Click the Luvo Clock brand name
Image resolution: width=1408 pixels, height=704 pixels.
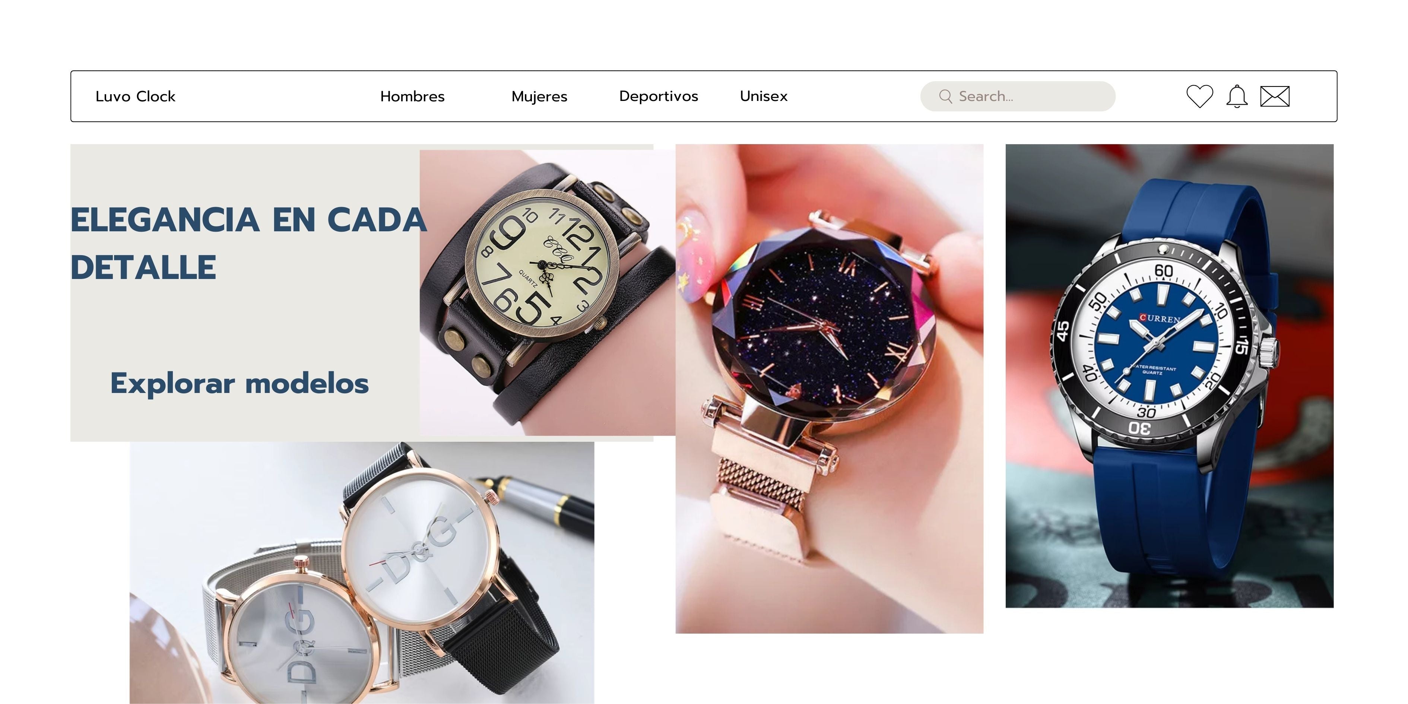point(135,97)
